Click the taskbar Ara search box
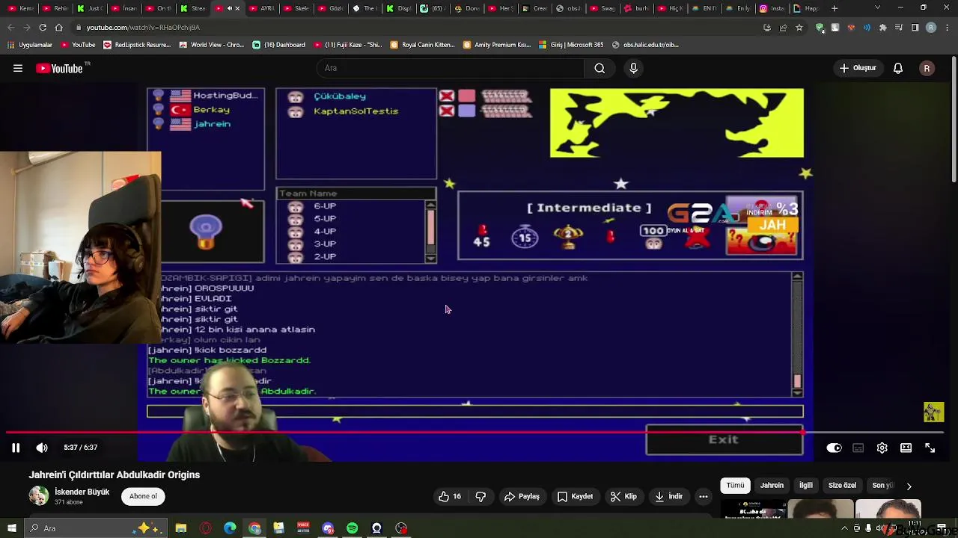This screenshot has width=958, height=538. 97,528
